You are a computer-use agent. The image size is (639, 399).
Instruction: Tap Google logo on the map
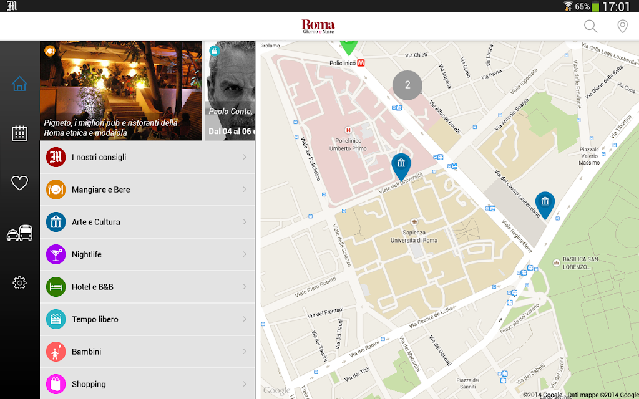276,390
